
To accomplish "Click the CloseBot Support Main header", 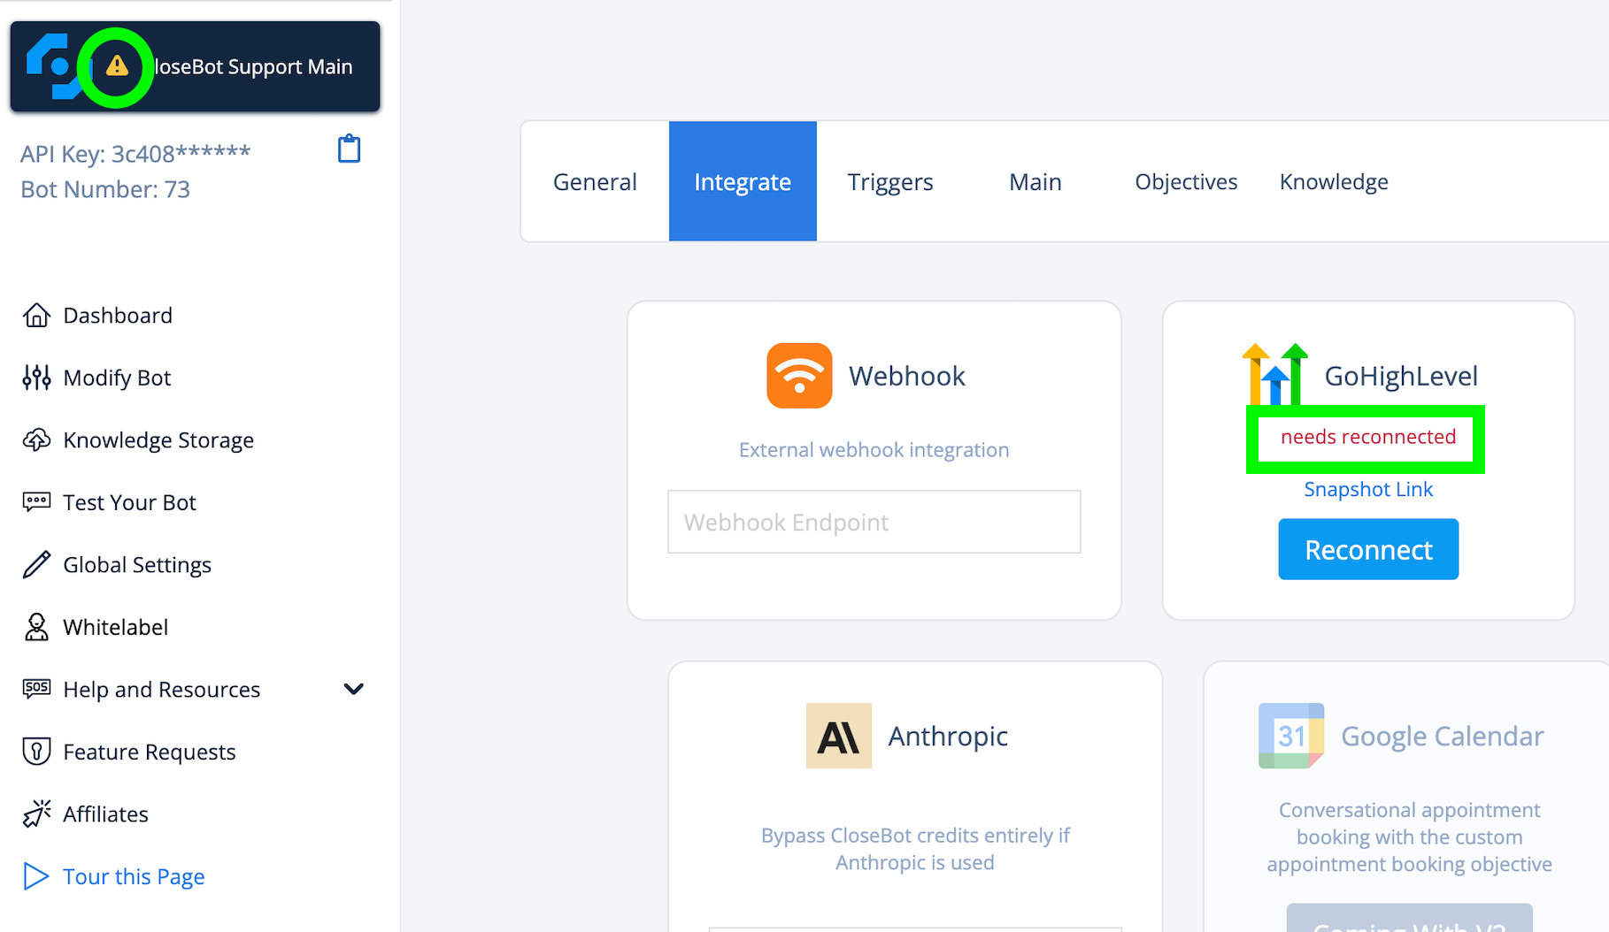I will click(x=195, y=66).
